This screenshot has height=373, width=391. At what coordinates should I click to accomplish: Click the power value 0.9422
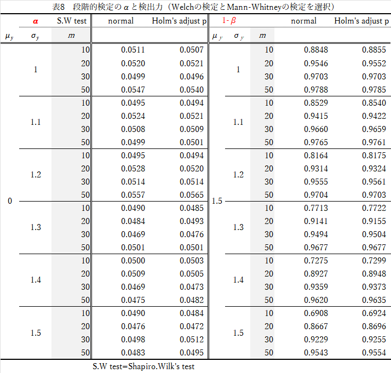pos(374,116)
